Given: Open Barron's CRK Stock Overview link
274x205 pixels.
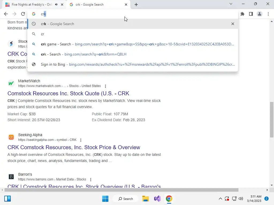Looking at the screenshot, I should point(84,186).
